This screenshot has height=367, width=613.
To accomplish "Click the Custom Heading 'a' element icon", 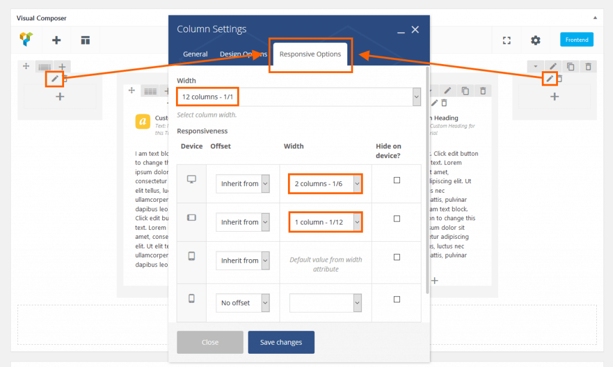I will [x=142, y=122].
